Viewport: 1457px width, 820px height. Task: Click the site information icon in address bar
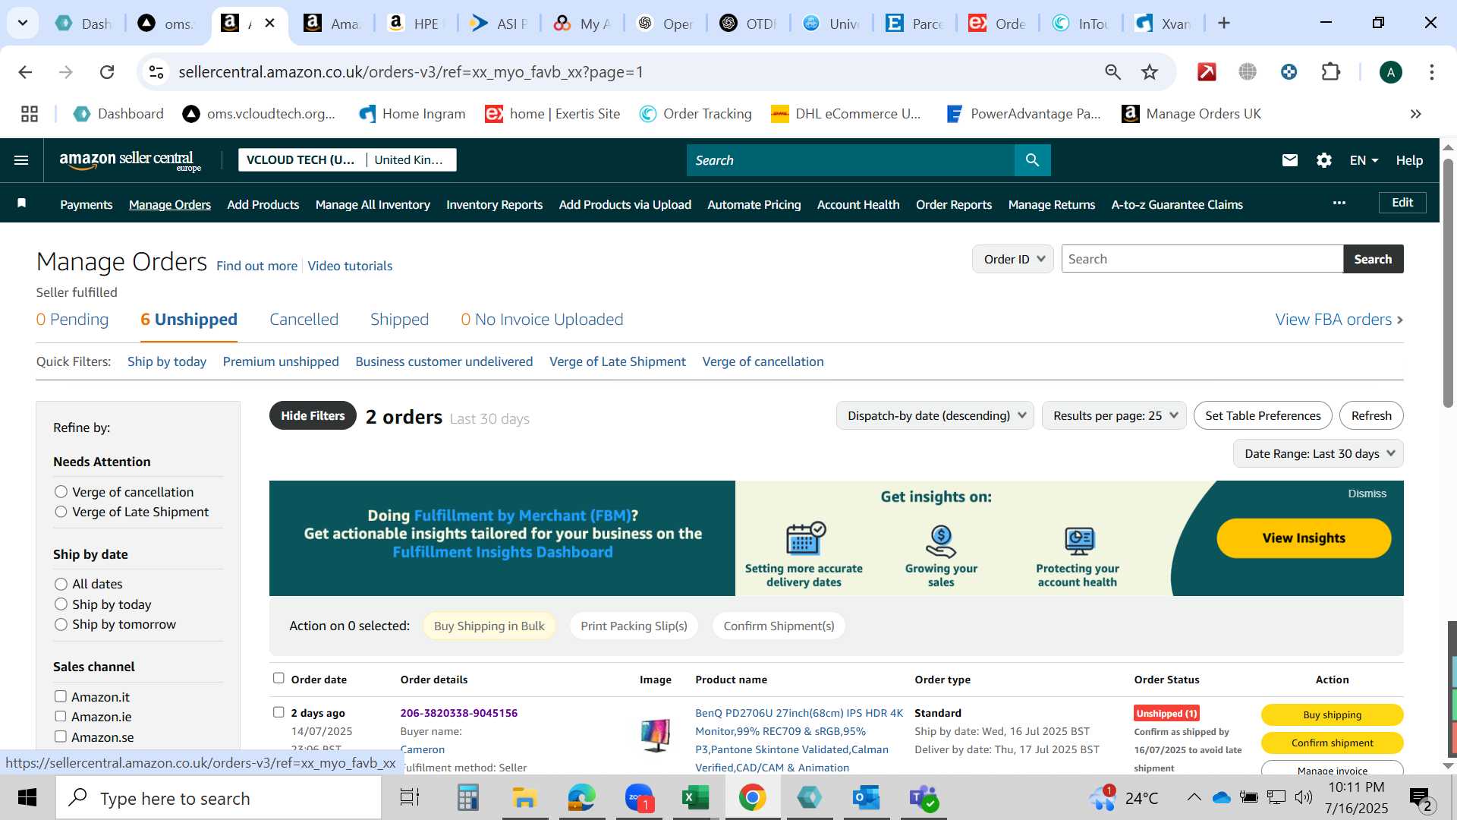point(156,72)
